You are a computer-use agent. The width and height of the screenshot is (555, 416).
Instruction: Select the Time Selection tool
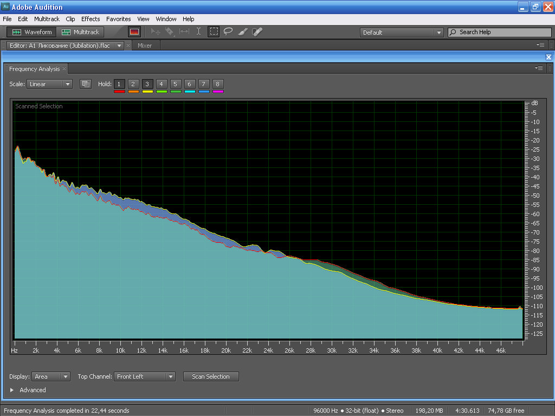click(x=199, y=32)
